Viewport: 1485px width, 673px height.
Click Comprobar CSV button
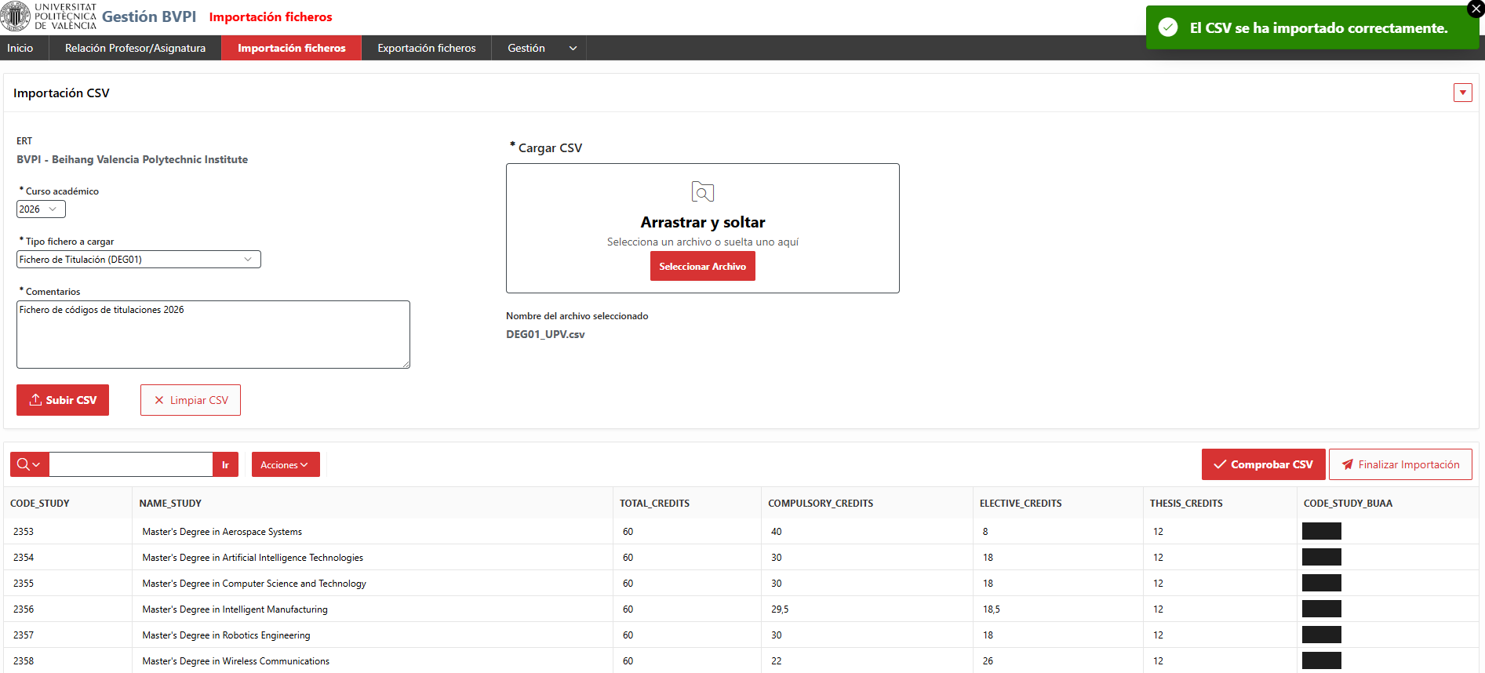(1263, 464)
